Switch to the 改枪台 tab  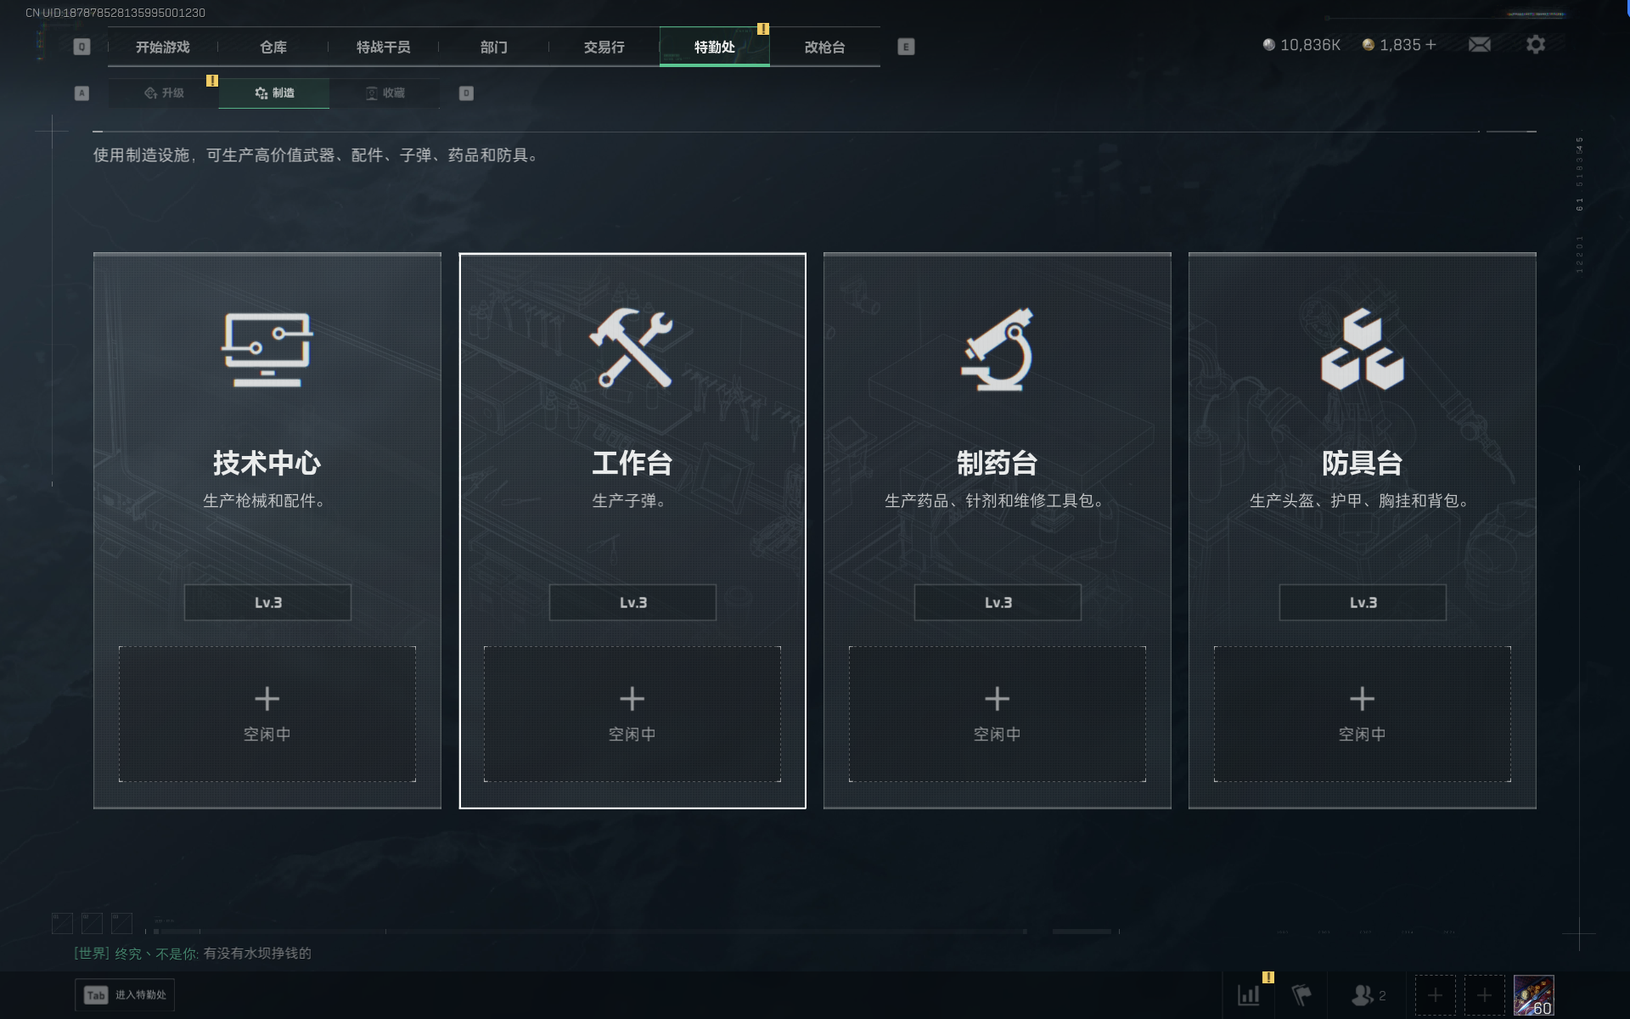point(824,47)
